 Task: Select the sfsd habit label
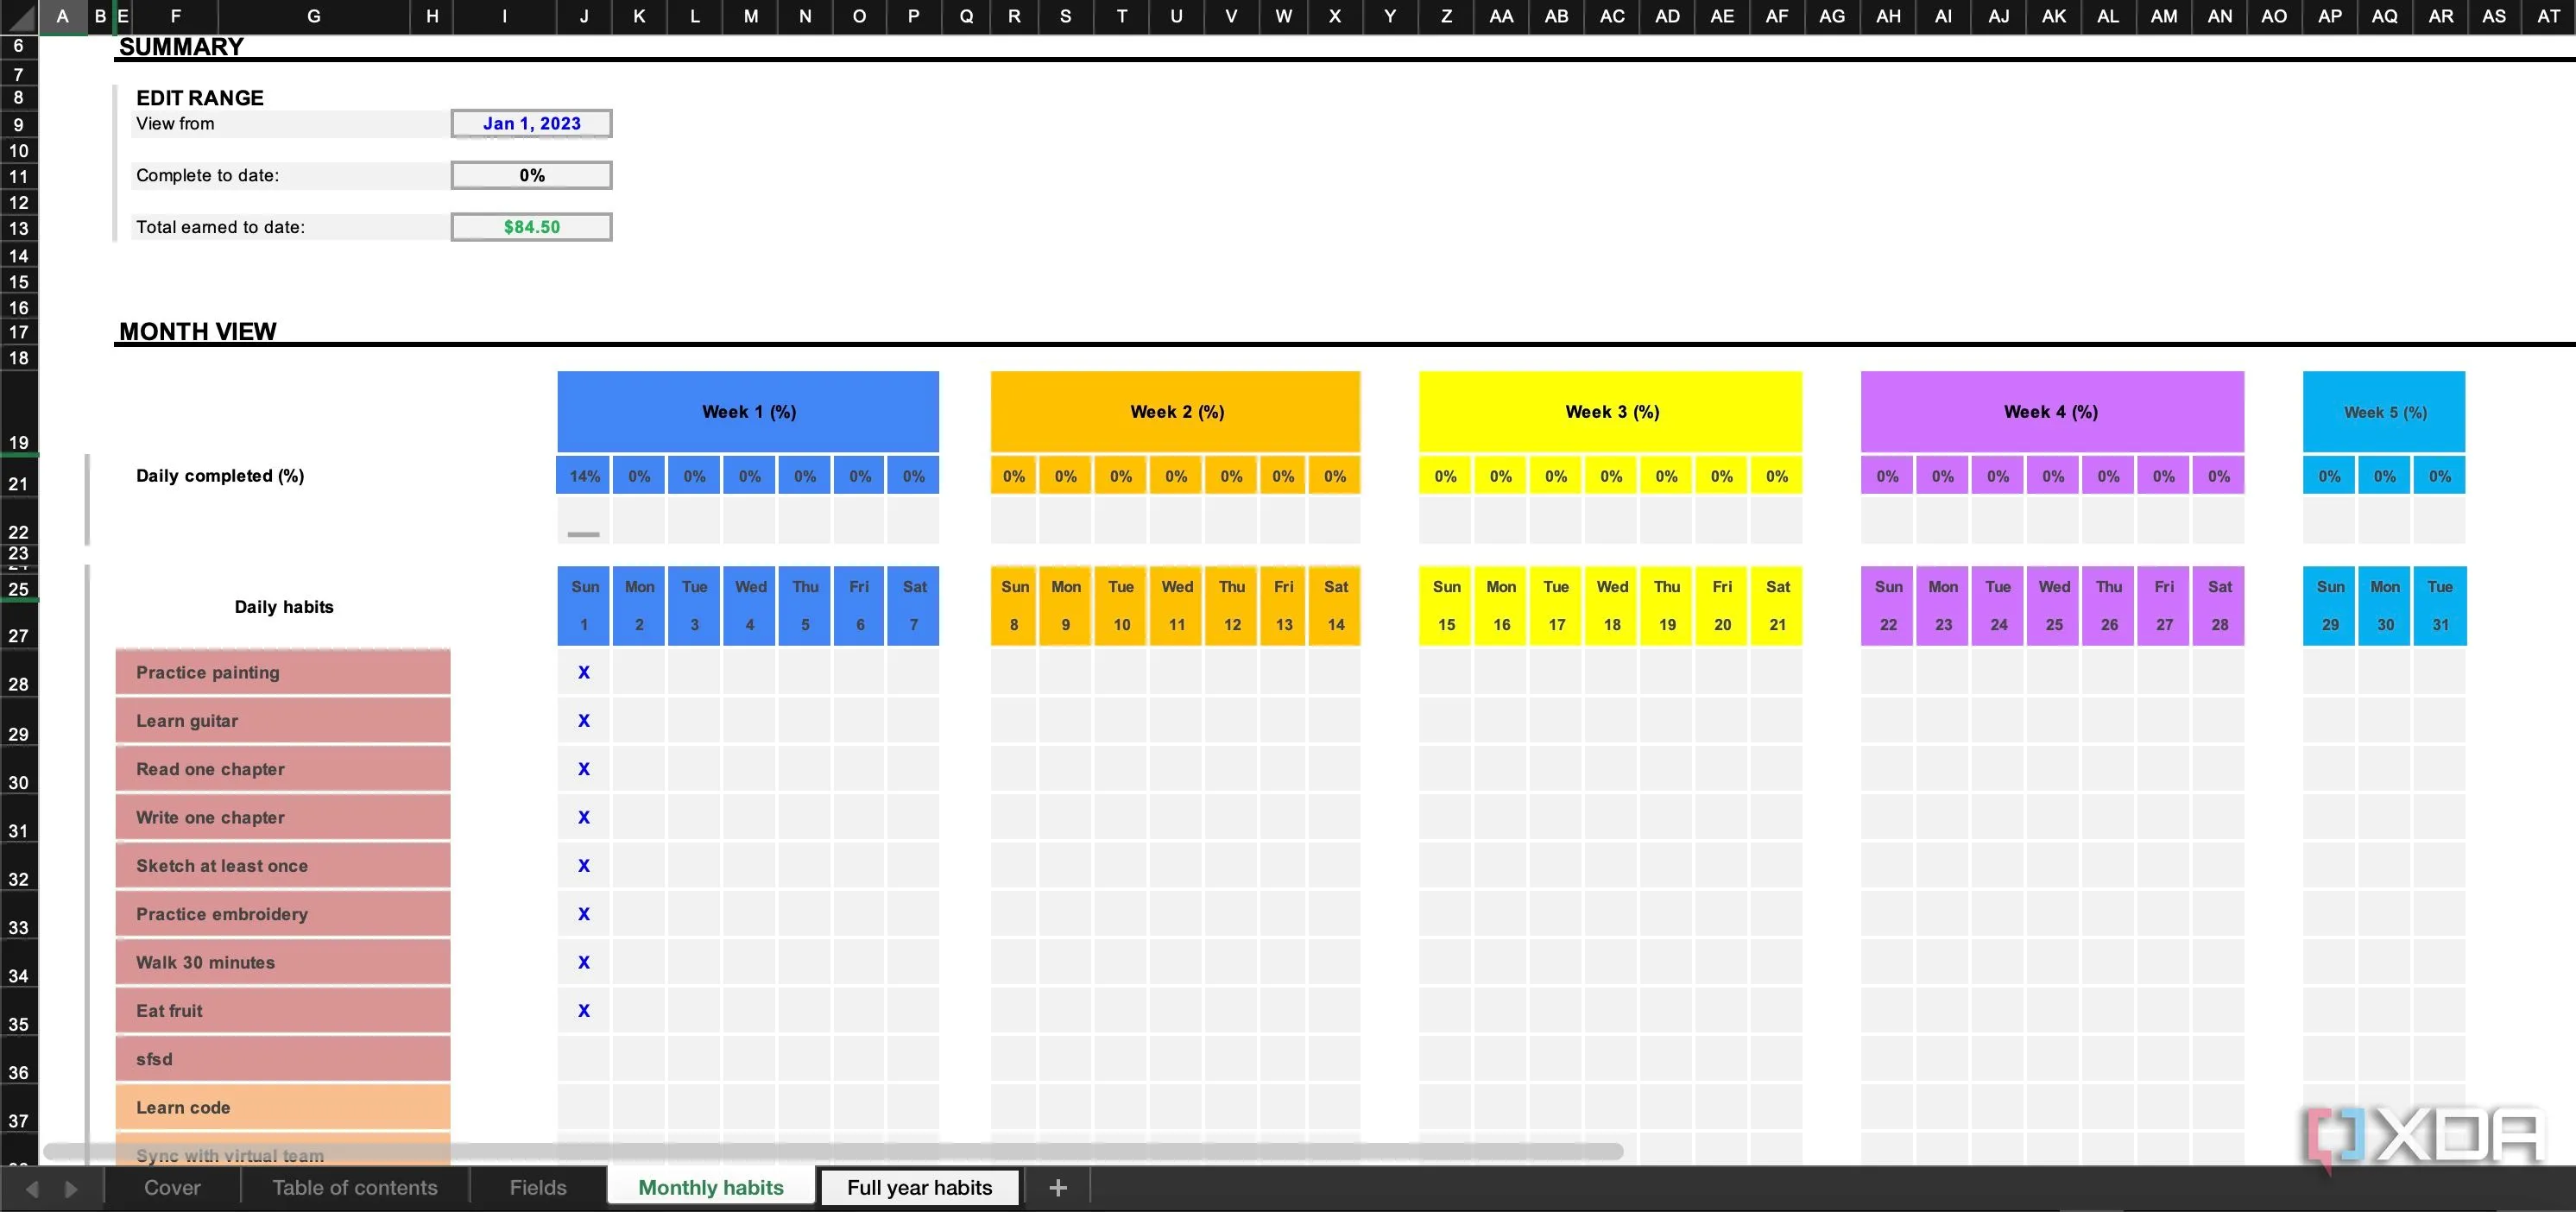coord(283,1059)
